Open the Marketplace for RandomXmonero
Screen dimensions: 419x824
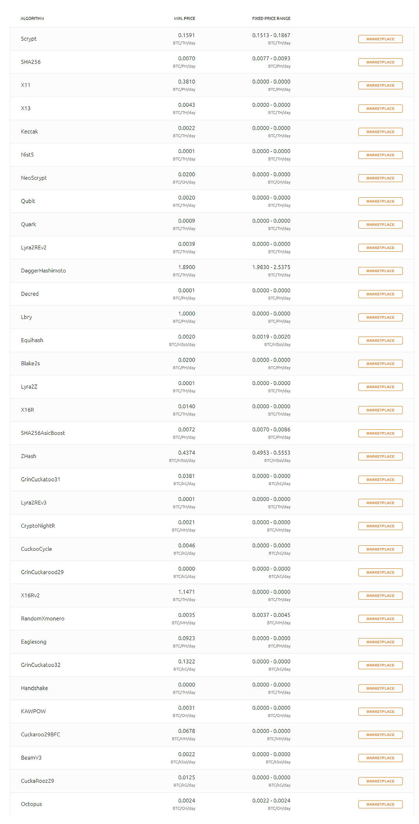380,618
